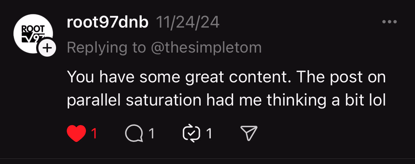Unlike the post using the red heart
Screen dimensions: 415x164
click(x=76, y=133)
